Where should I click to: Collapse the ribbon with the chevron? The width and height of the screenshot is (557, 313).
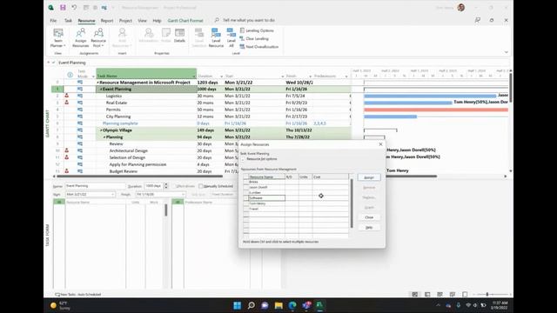[506, 52]
